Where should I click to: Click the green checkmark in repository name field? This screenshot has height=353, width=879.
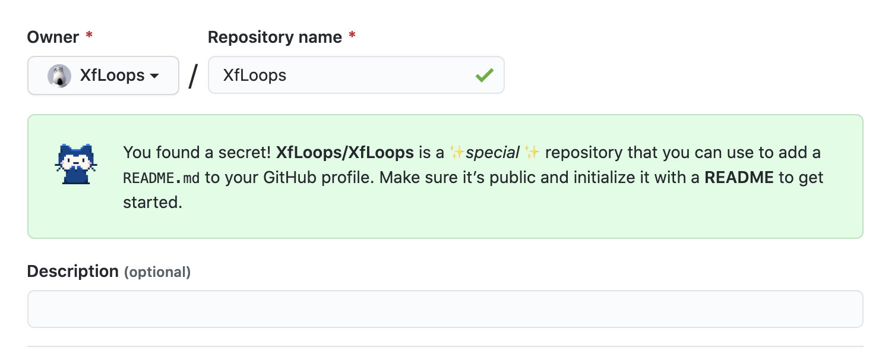tap(485, 75)
